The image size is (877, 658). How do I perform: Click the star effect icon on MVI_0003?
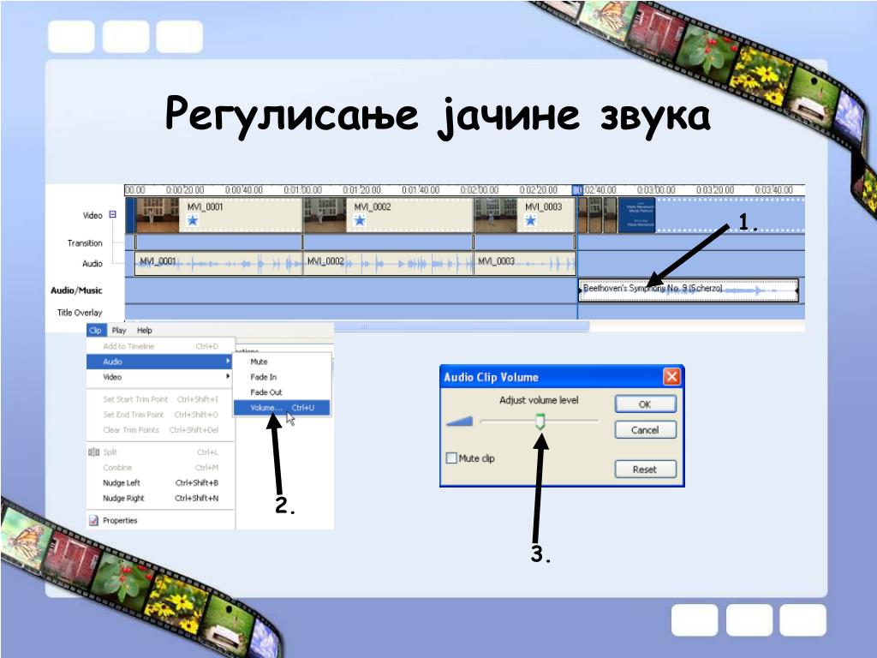[x=531, y=220]
